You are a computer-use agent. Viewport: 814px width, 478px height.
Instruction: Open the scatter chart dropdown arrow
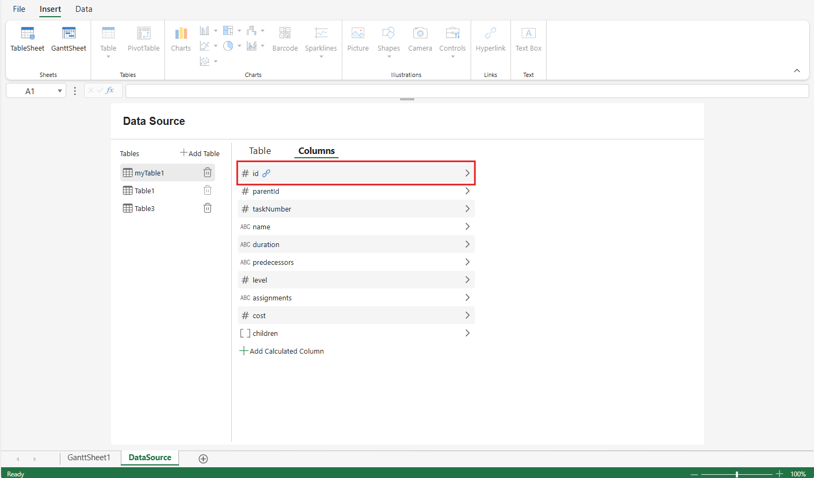(x=216, y=61)
